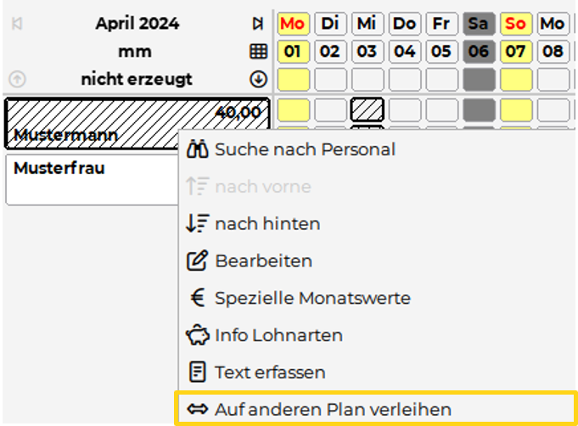The width and height of the screenshot is (578, 426).
Task: Open Text erfassen menu entry
Action: point(270,373)
